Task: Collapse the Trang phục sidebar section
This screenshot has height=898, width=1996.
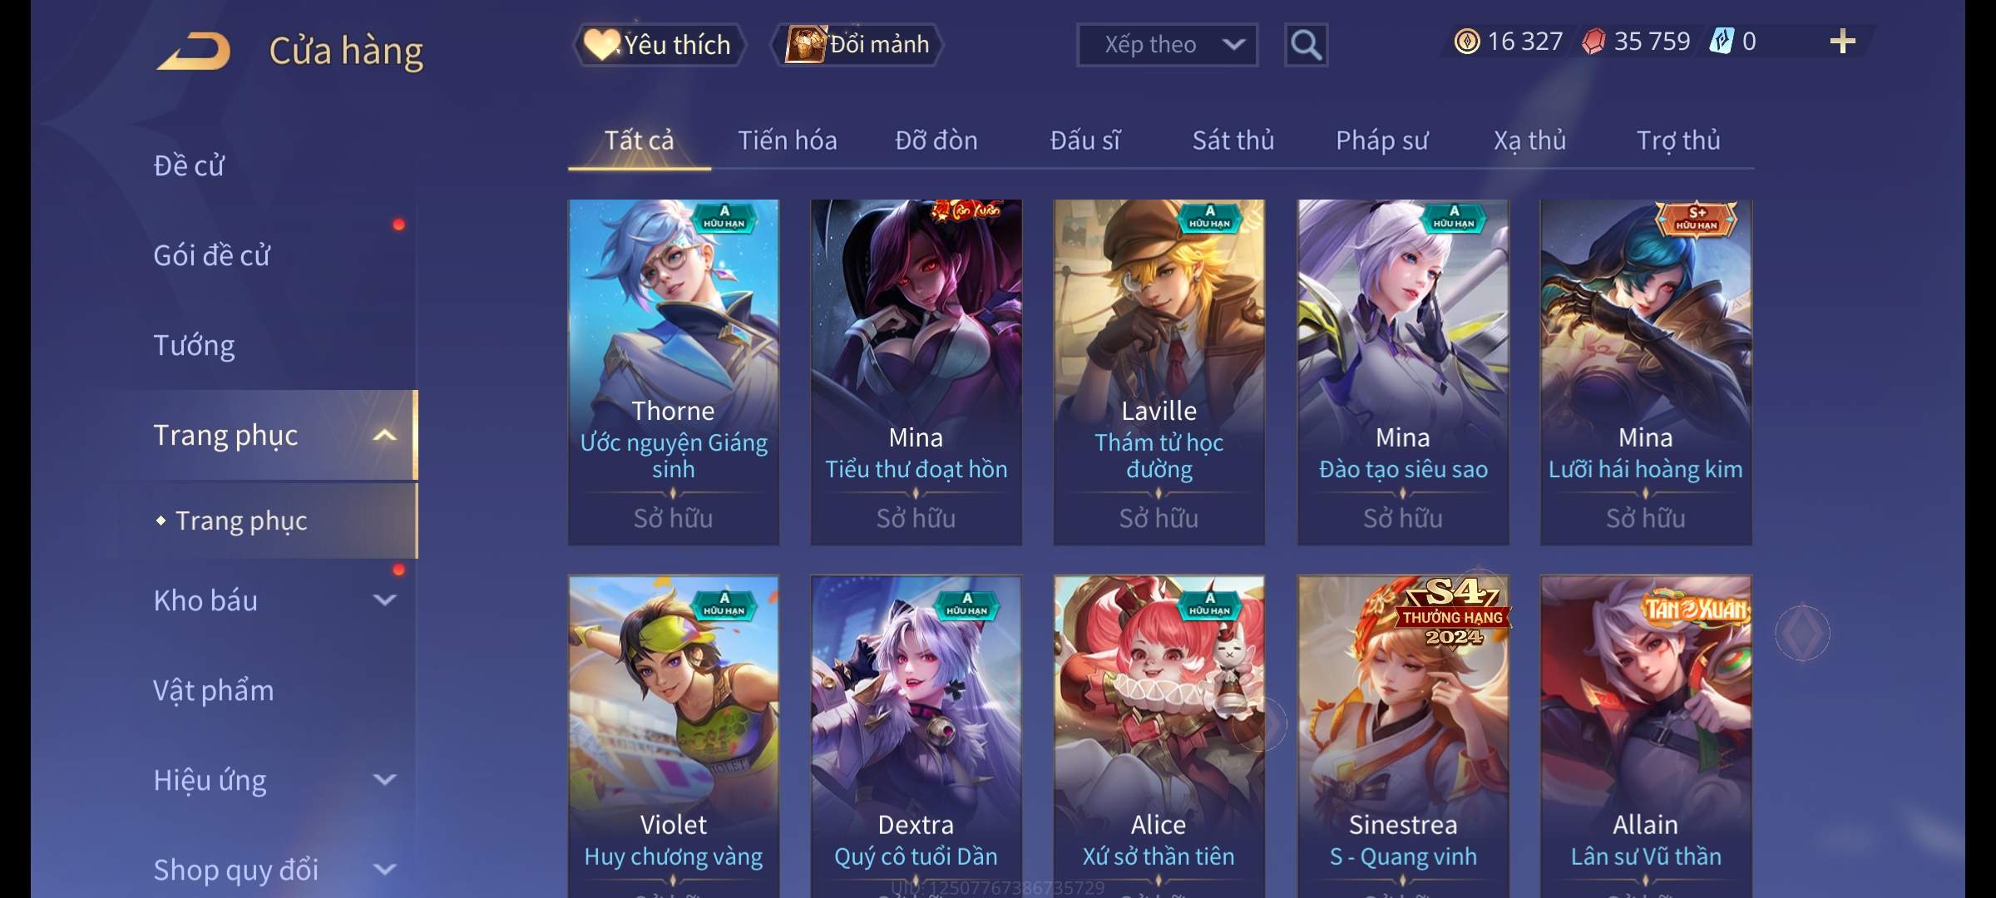Action: (x=384, y=435)
